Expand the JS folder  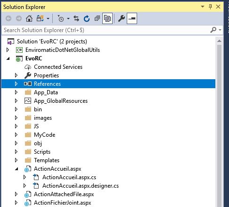coord(16,126)
